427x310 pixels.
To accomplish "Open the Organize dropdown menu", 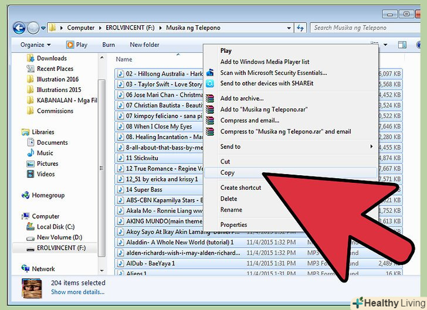I will (35, 45).
